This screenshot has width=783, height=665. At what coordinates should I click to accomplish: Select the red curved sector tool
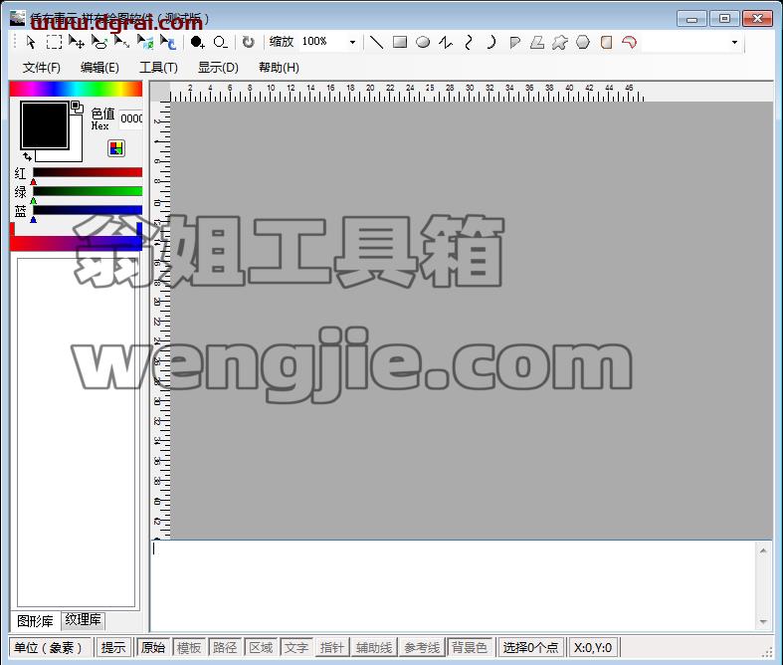[x=629, y=43]
